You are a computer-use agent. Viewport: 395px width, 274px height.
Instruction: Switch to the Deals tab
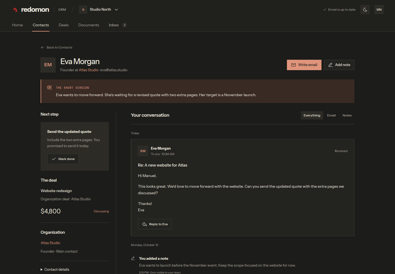pos(64,25)
